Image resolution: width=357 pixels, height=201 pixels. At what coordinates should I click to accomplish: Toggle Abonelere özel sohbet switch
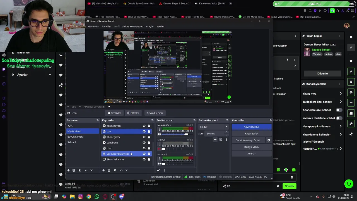click(339, 110)
